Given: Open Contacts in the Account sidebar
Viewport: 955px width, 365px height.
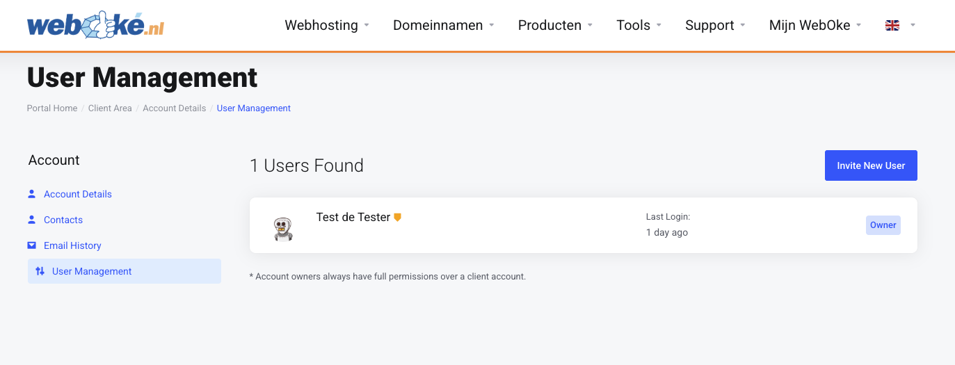Looking at the screenshot, I should (63, 220).
